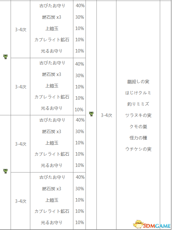Click the yellow chick mascot in the watermark
Image resolution: width=172 pixels, height=230 pixels.
138,224
